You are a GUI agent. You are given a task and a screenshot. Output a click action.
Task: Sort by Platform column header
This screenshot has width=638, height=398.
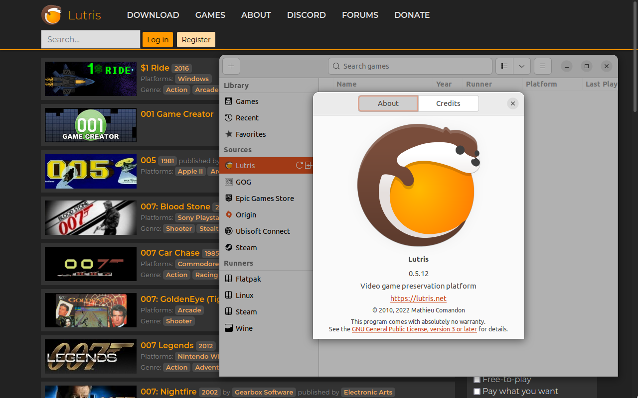pyautogui.click(x=541, y=84)
